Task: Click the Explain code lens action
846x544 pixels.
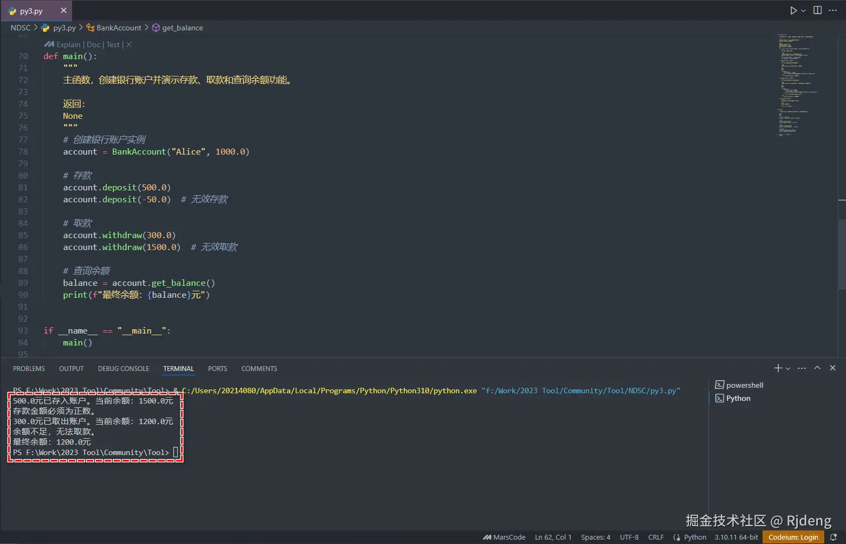Action: click(68, 44)
